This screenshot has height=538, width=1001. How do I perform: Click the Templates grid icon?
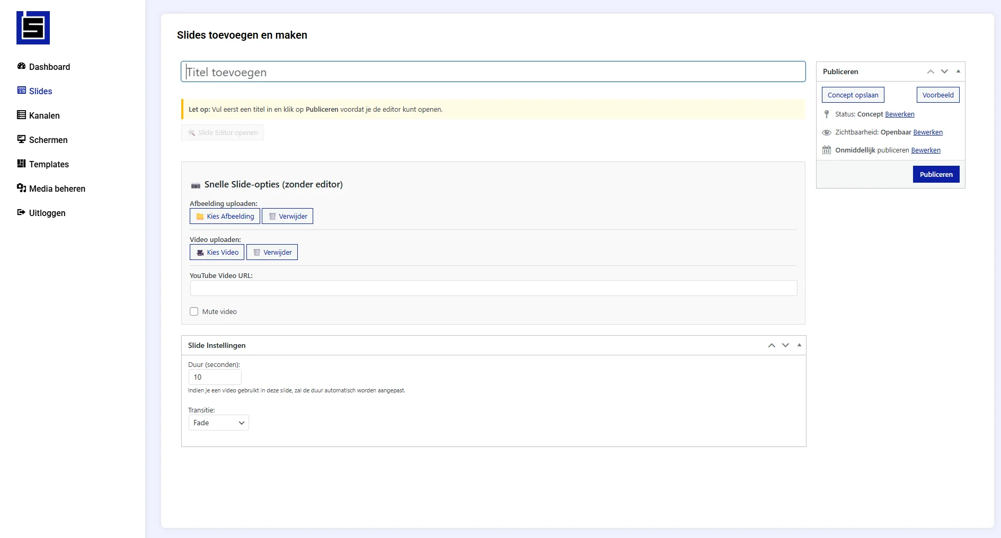coord(21,164)
